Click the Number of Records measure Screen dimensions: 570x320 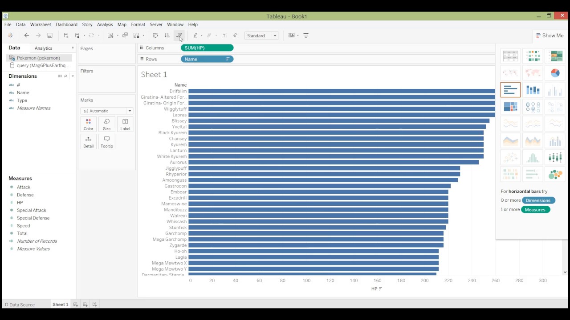[37, 241]
